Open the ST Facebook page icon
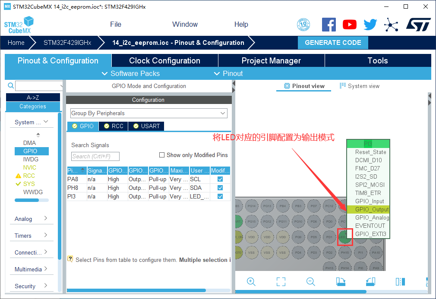The image size is (436, 299). [x=329, y=25]
